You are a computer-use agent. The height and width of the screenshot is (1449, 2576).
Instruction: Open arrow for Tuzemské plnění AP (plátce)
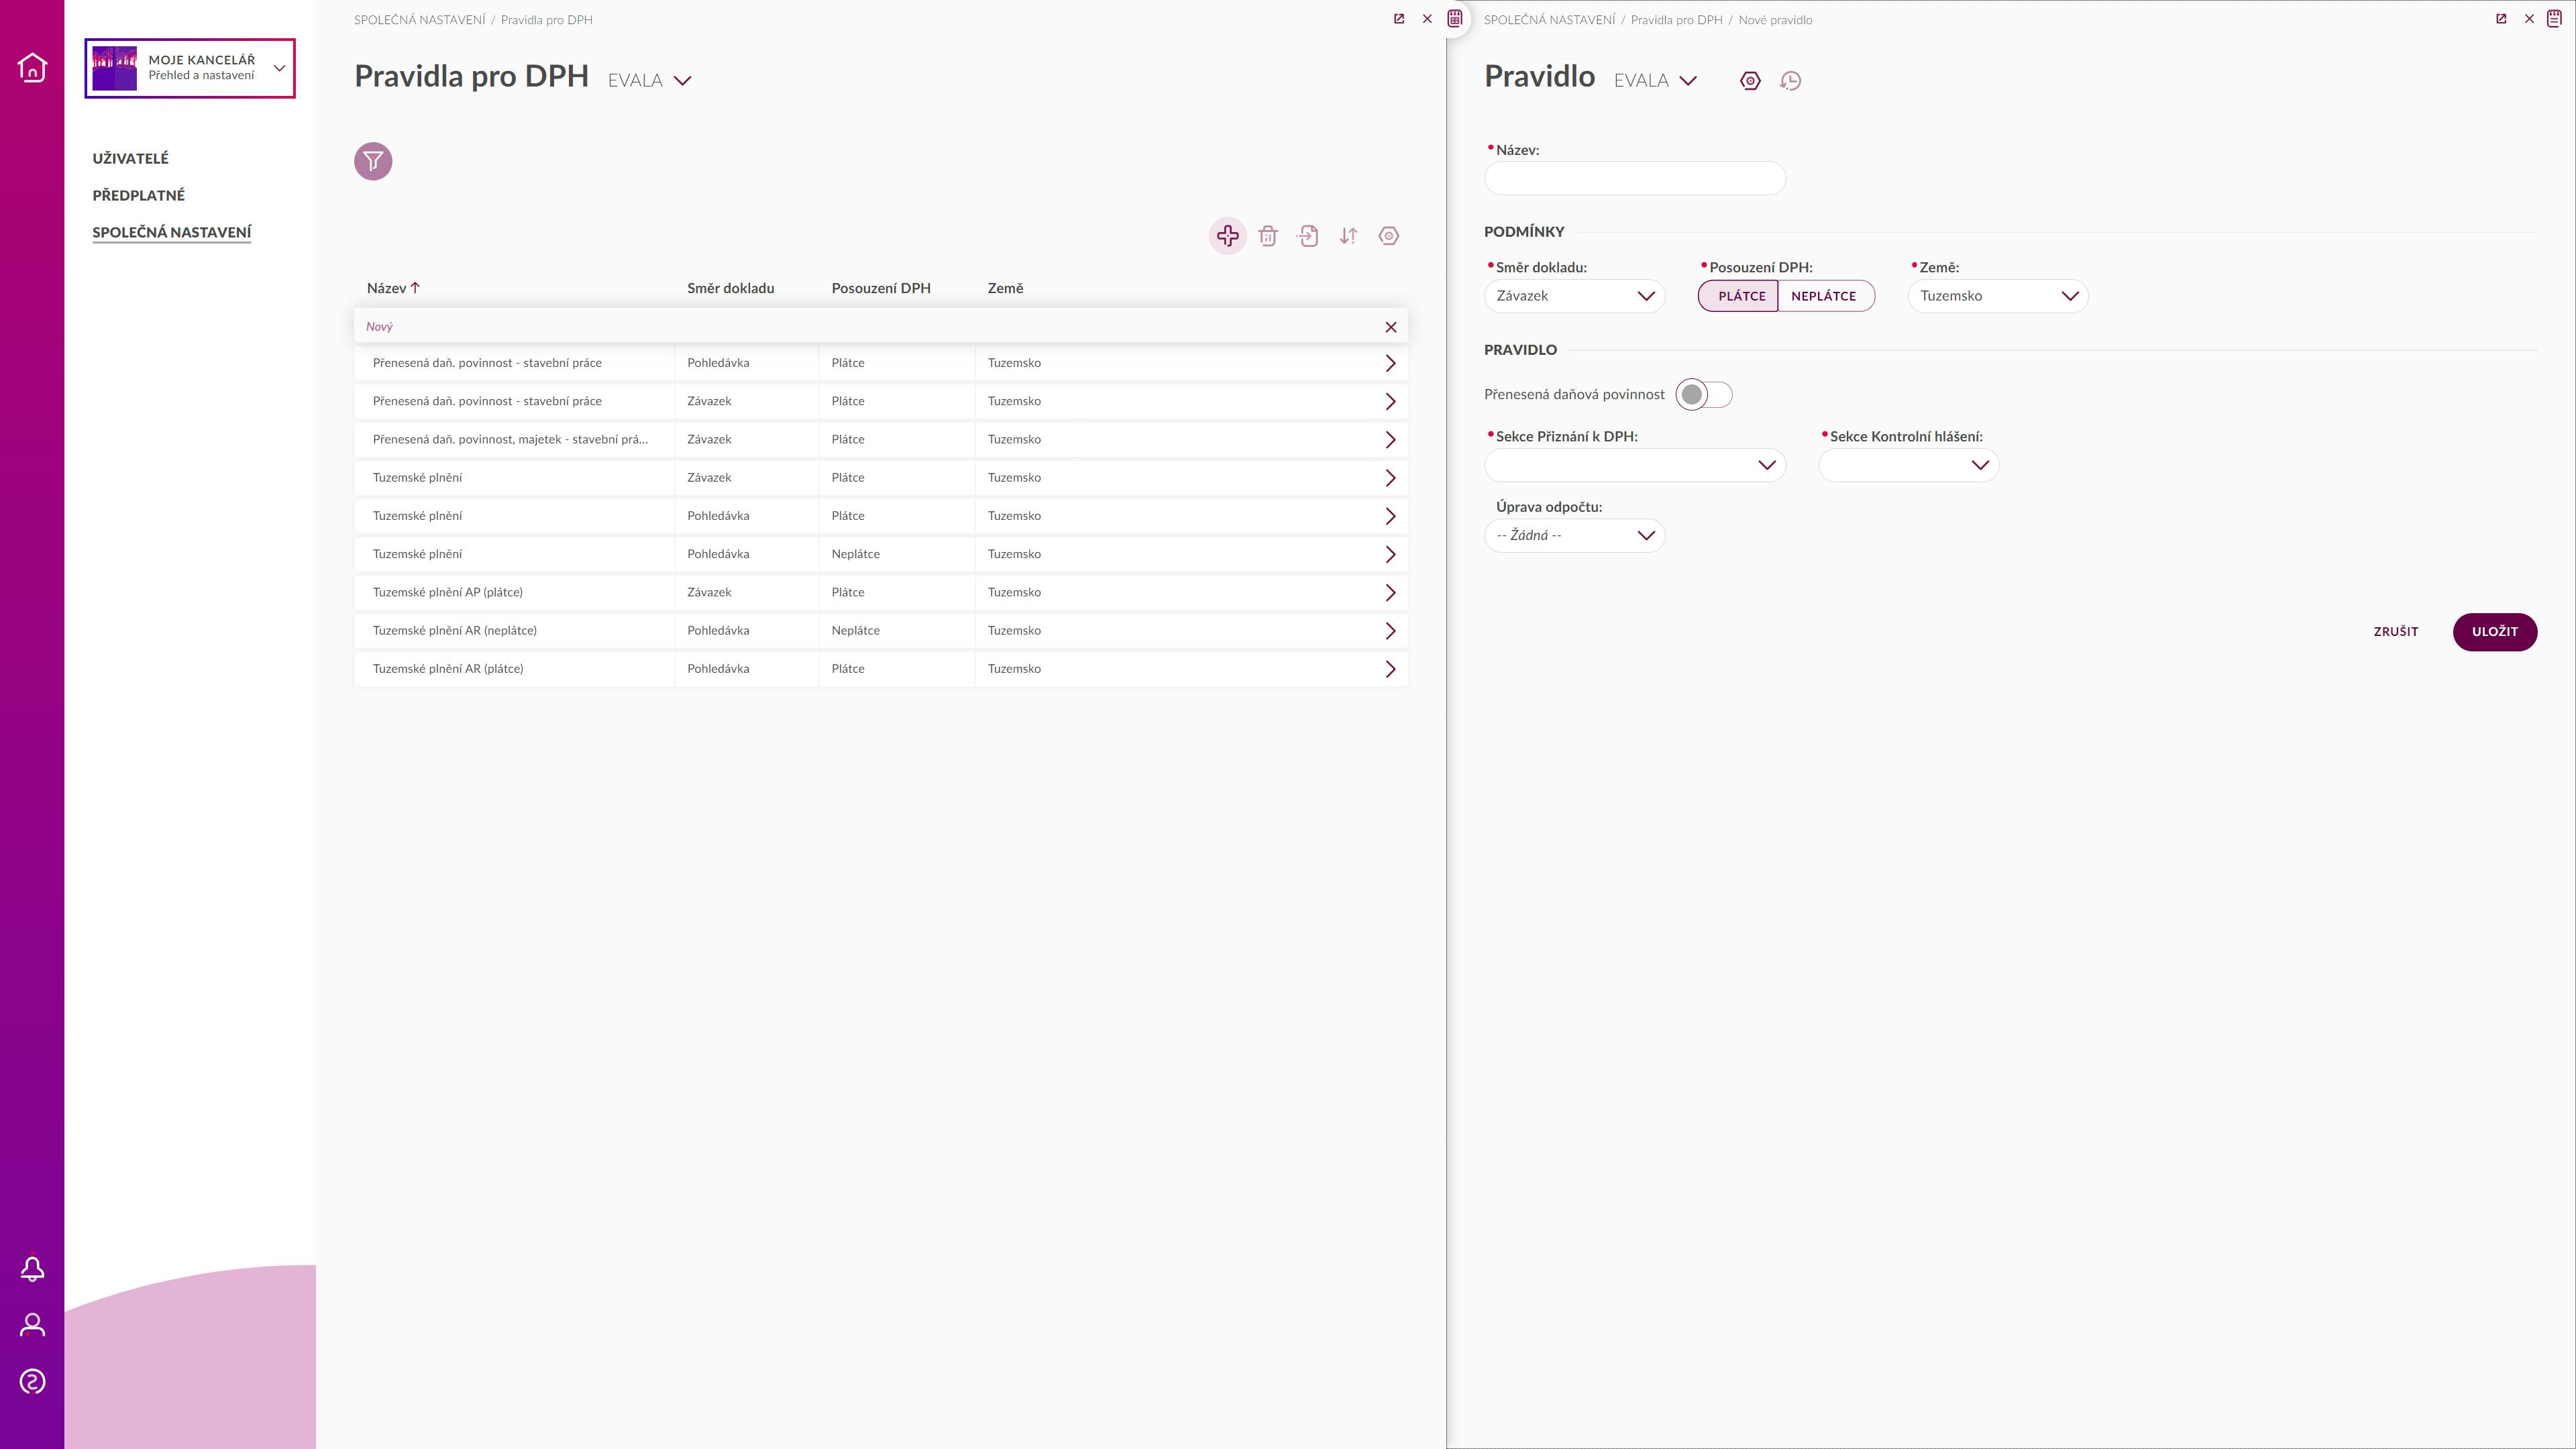click(1390, 592)
